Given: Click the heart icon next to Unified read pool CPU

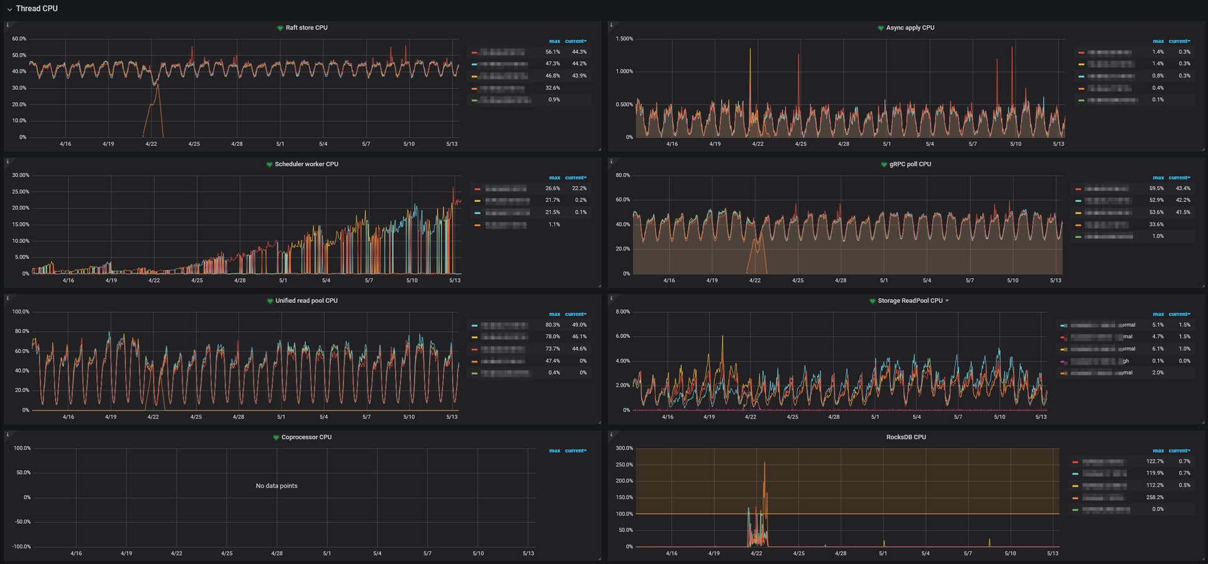Looking at the screenshot, I should point(270,302).
